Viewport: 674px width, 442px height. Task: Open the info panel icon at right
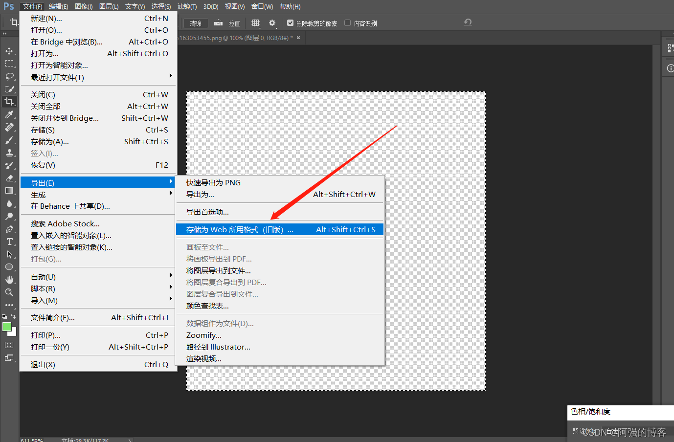coord(670,68)
